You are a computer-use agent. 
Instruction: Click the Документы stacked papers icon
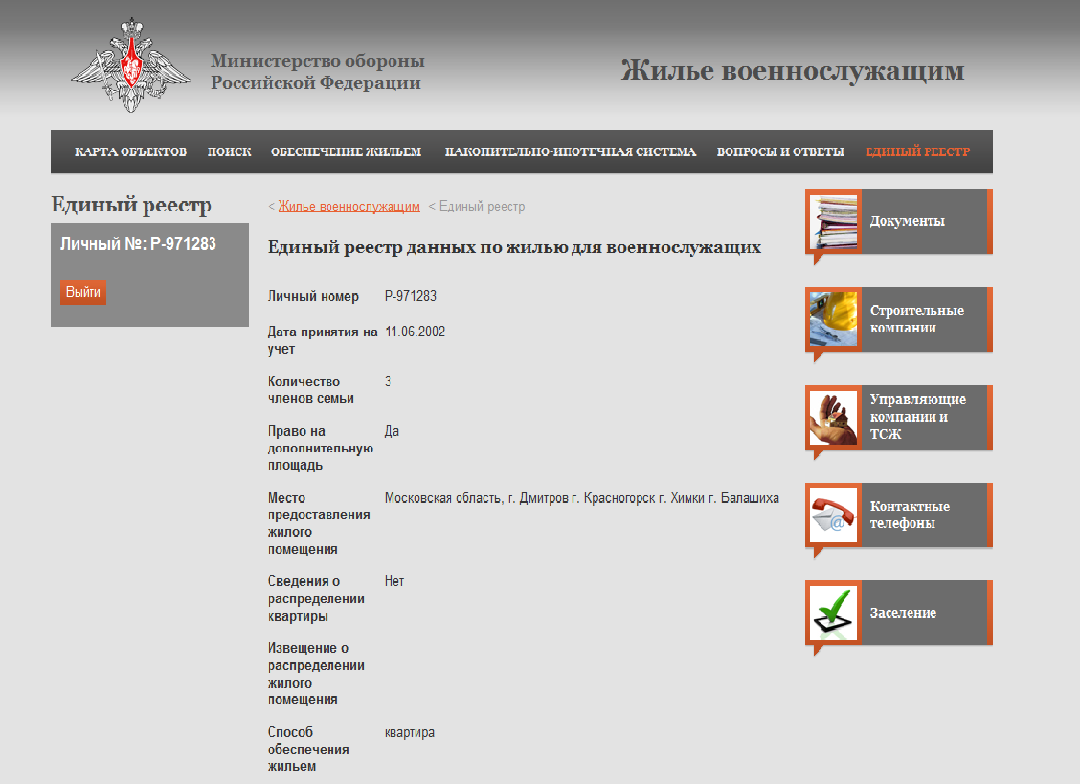click(x=833, y=221)
